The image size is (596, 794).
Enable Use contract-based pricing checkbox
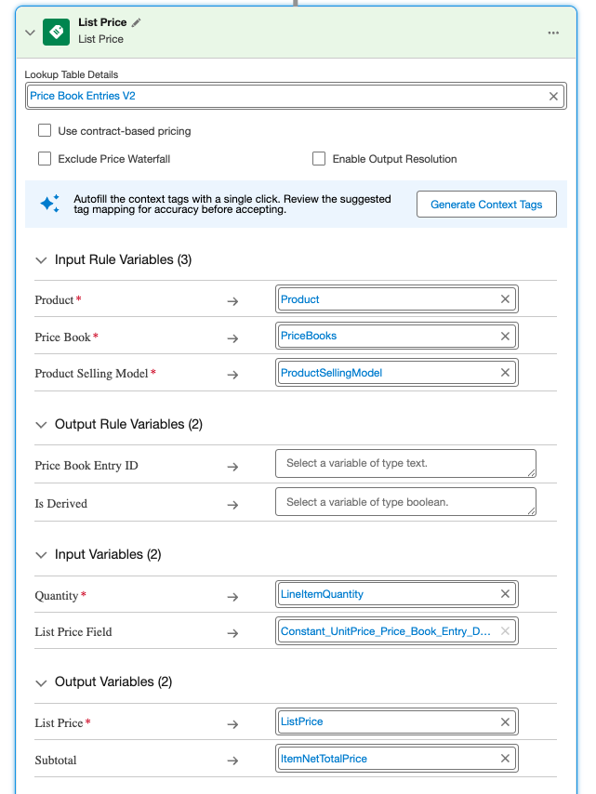(45, 131)
